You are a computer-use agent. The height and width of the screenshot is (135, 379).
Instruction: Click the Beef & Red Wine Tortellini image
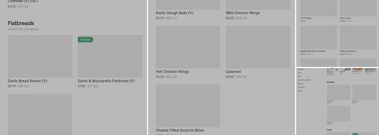point(319,37)
